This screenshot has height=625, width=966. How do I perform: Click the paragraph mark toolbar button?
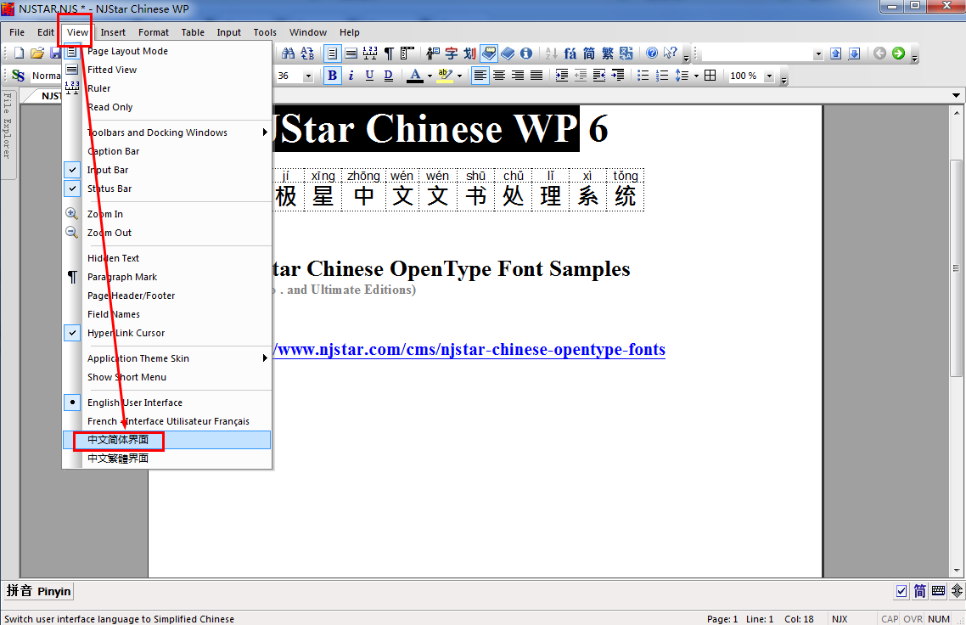(389, 53)
